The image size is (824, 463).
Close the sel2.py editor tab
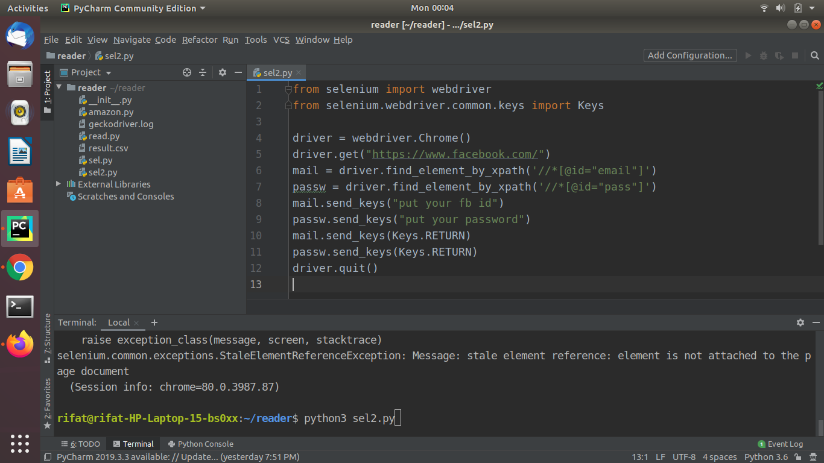pos(299,72)
